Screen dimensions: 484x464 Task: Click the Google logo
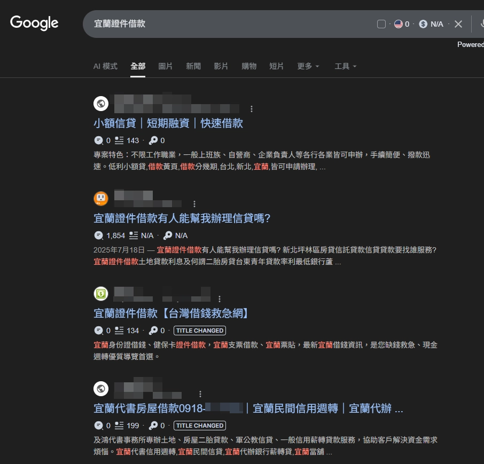tap(34, 23)
